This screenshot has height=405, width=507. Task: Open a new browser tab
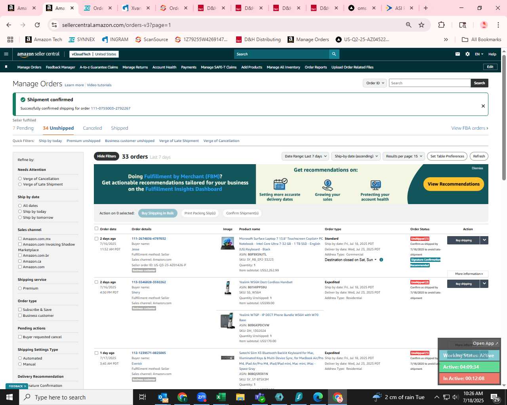(426, 8)
